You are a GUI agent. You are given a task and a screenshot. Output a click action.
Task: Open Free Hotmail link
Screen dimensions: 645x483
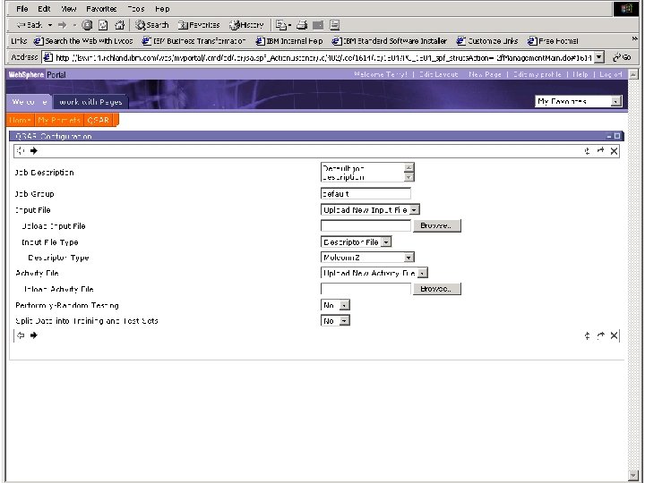[x=553, y=40]
